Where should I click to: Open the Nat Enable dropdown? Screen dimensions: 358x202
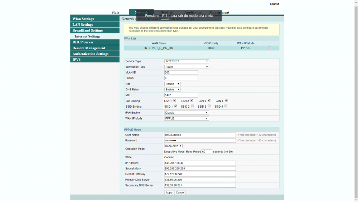(172, 84)
